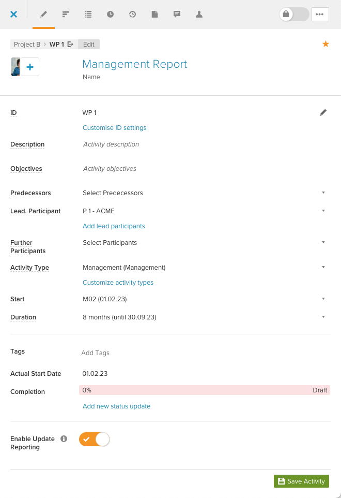Expand the Select Predecessors dropdown
The height and width of the screenshot is (498, 341).
[x=204, y=193]
